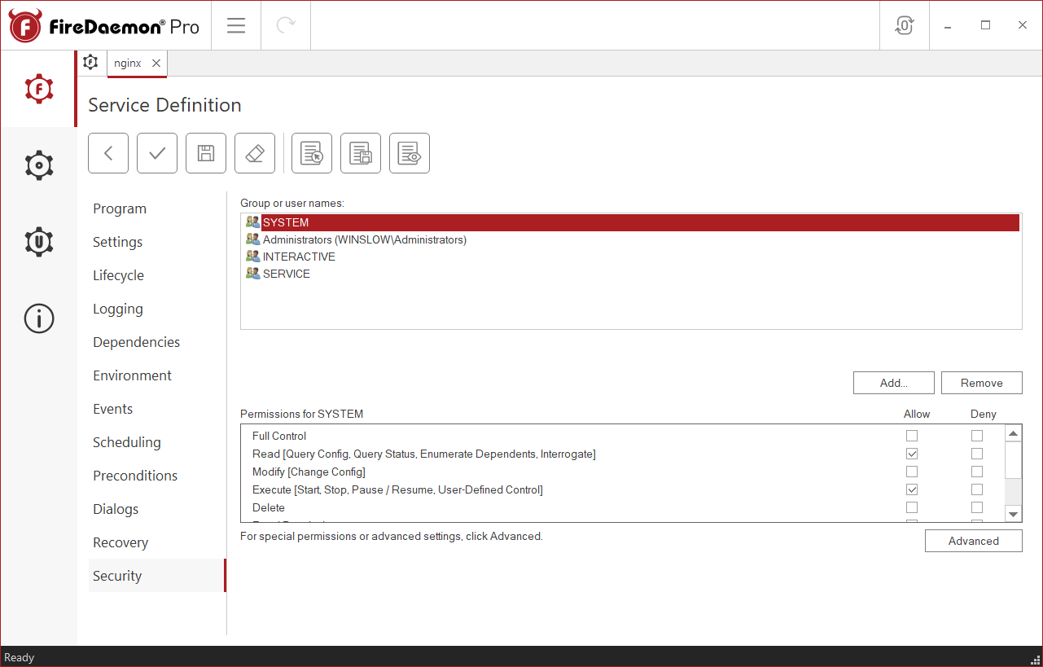Minimize the FireDaemon Pro window

click(x=948, y=25)
